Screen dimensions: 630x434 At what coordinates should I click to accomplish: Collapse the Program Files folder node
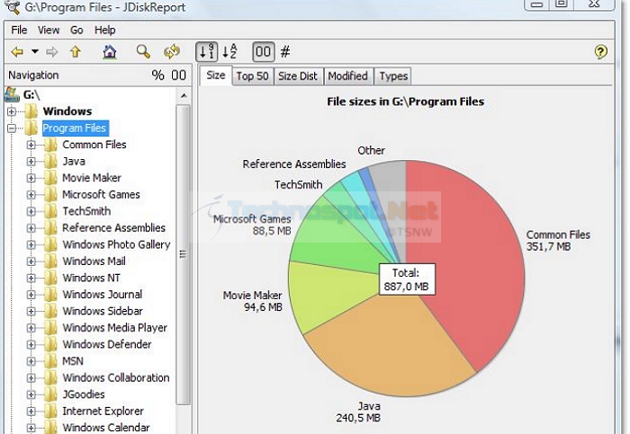pos(12,128)
